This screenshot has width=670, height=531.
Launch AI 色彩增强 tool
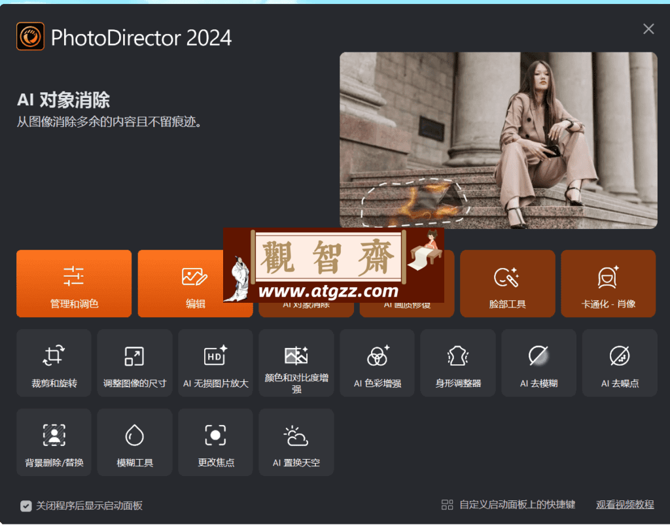pos(377,363)
